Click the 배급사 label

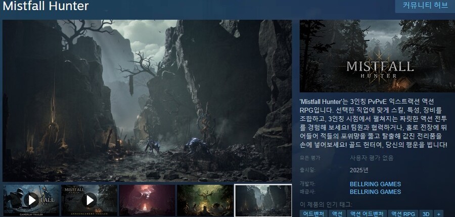pos(307,191)
